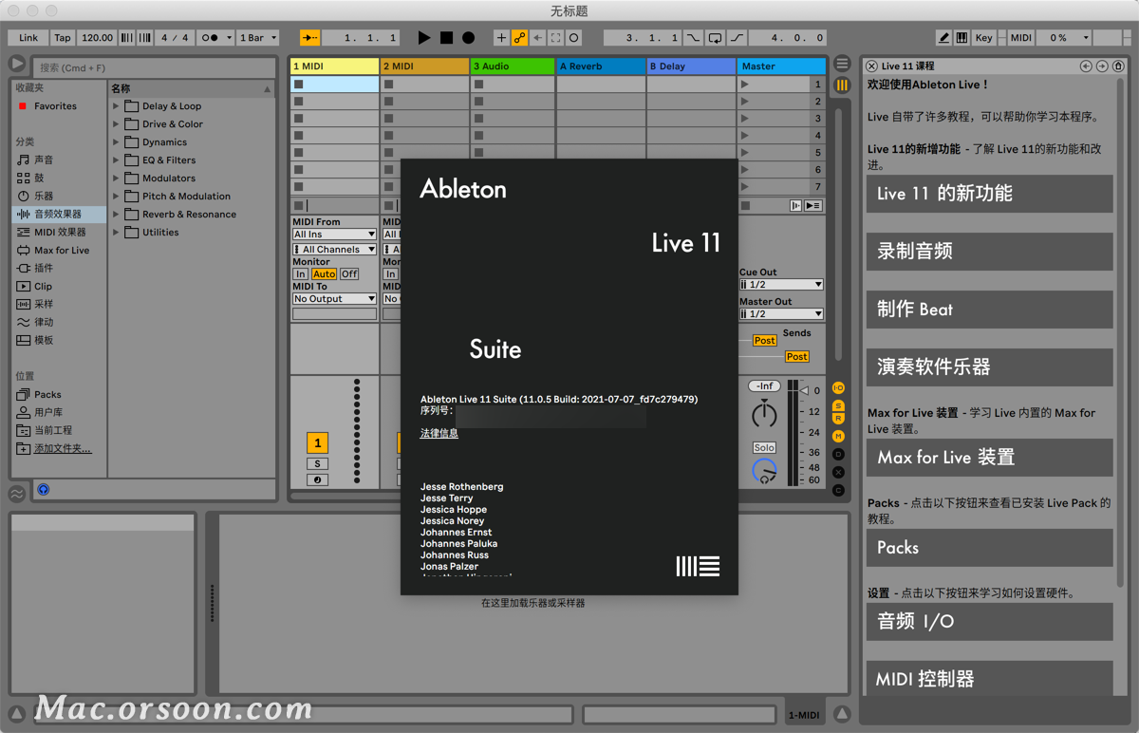Set Monitor to Off on 1 MIDI
1139x733 pixels.
pyautogui.click(x=349, y=274)
